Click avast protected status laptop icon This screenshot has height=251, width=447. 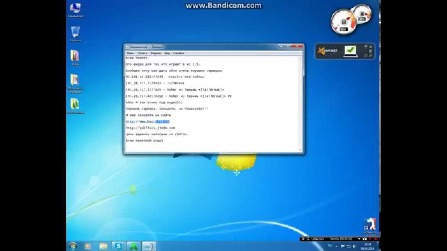tap(350, 51)
